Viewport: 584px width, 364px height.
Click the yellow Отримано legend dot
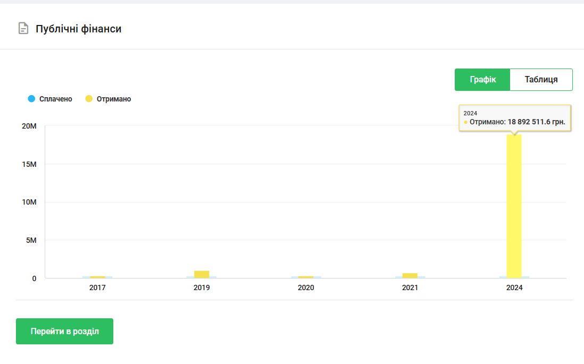[89, 99]
